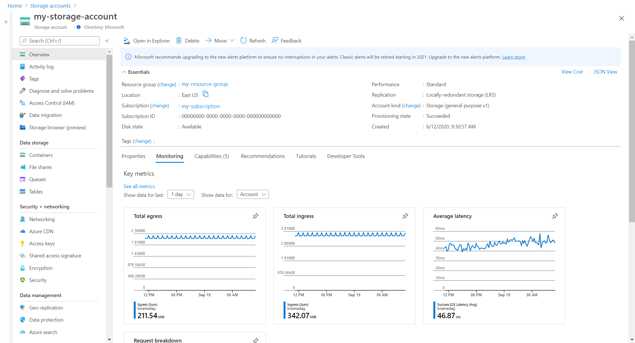This screenshot has height=343, width=635.
Task: Copy the East US location value
Action: click(206, 94)
